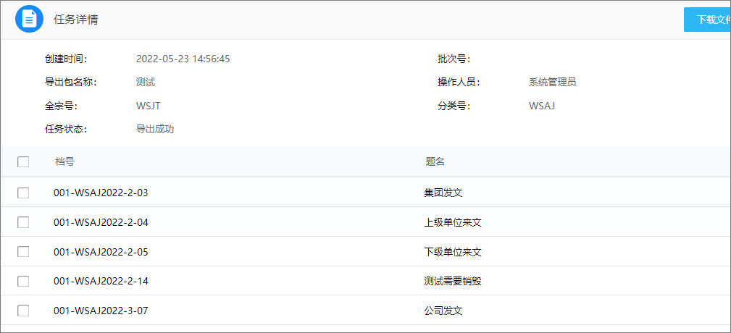The height and width of the screenshot is (333, 731).
Task: Mark the 001-WSAJ2022-3-07 row checkbox
Action: click(23, 311)
